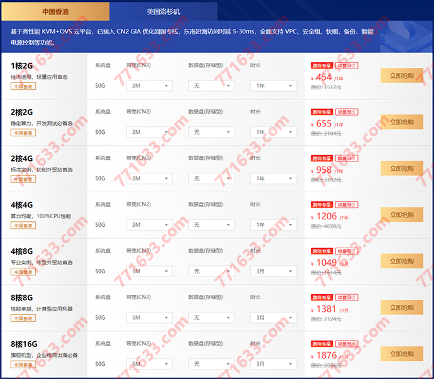Click 立即抢购 for the 2核2G plan

(x=402, y=122)
